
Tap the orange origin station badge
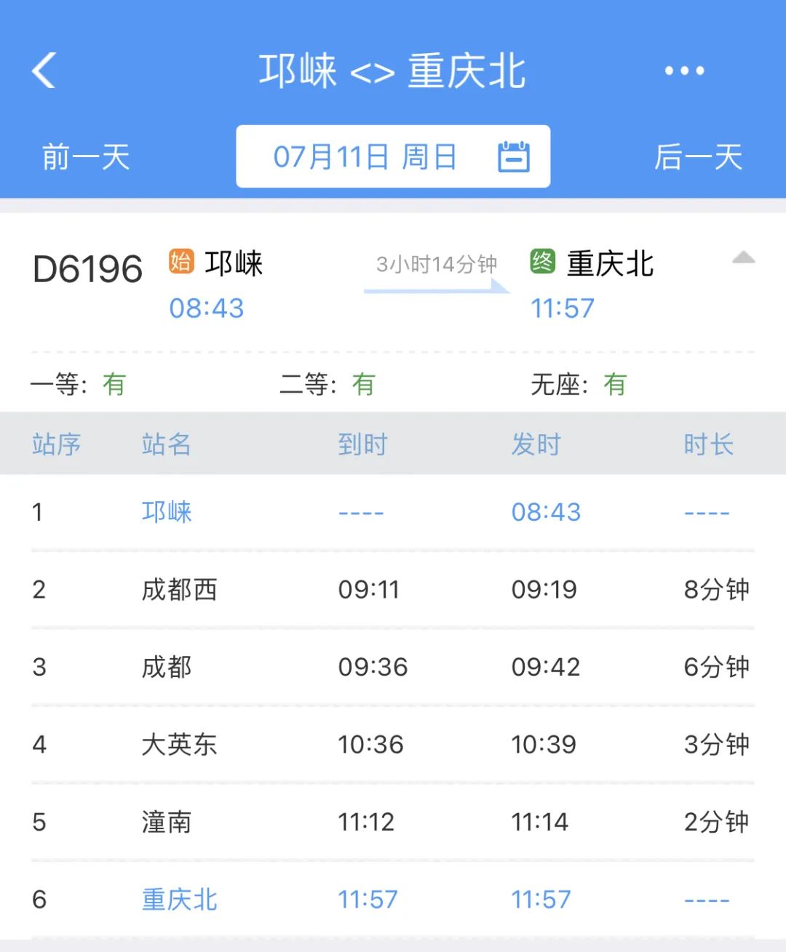(x=180, y=261)
